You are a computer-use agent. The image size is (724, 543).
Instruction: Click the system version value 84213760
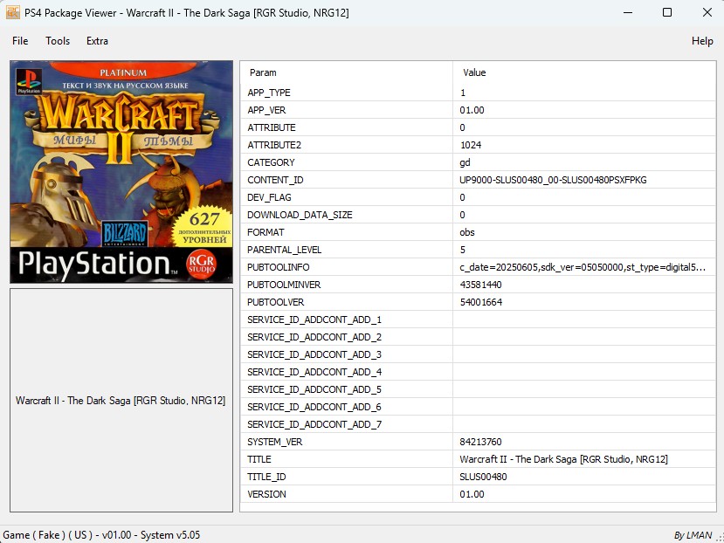tap(480, 442)
